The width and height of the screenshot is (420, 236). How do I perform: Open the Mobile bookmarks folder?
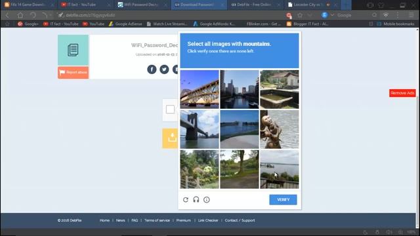pyautogui.click(x=396, y=24)
